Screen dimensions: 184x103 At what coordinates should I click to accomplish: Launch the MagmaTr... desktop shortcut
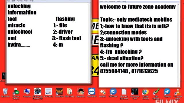click(x=80, y=93)
